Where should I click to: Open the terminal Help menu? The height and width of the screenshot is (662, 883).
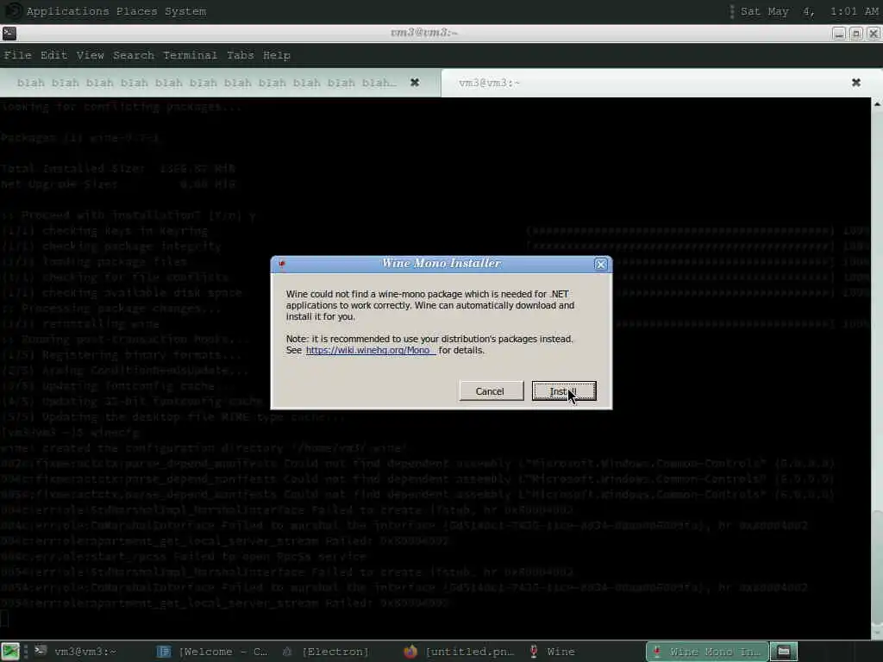pyautogui.click(x=277, y=55)
